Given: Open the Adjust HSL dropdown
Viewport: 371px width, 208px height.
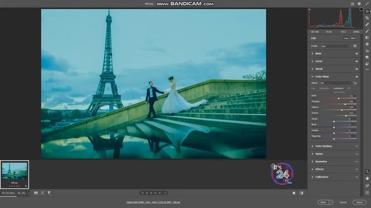Looking at the screenshot, I should pos(336,83).
